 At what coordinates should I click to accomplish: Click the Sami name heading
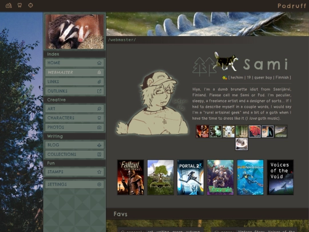(x=266, y=64)
